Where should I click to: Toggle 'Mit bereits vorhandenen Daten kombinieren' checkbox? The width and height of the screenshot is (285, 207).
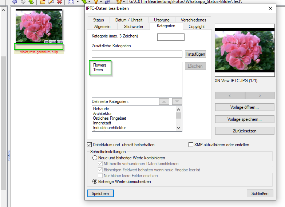click(100, 164)
